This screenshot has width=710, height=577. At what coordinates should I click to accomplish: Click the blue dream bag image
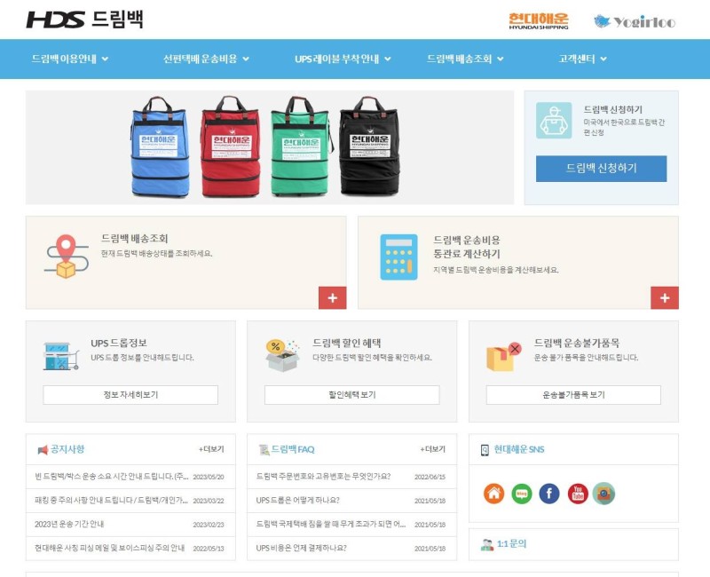(160, 146)
